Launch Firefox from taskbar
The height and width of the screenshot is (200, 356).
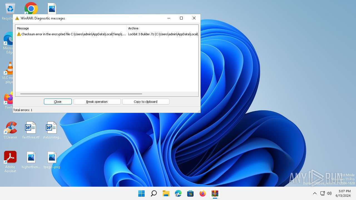[x=203, y=193]
